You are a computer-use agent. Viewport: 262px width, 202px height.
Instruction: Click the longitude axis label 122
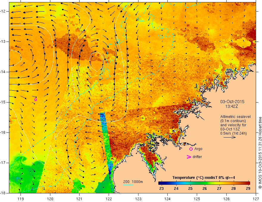[x=109, y=199]
